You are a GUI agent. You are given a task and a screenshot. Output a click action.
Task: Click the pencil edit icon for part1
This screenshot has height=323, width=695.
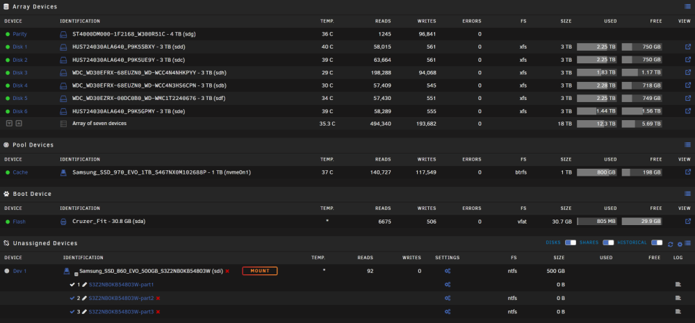click(x=85, y=285)
